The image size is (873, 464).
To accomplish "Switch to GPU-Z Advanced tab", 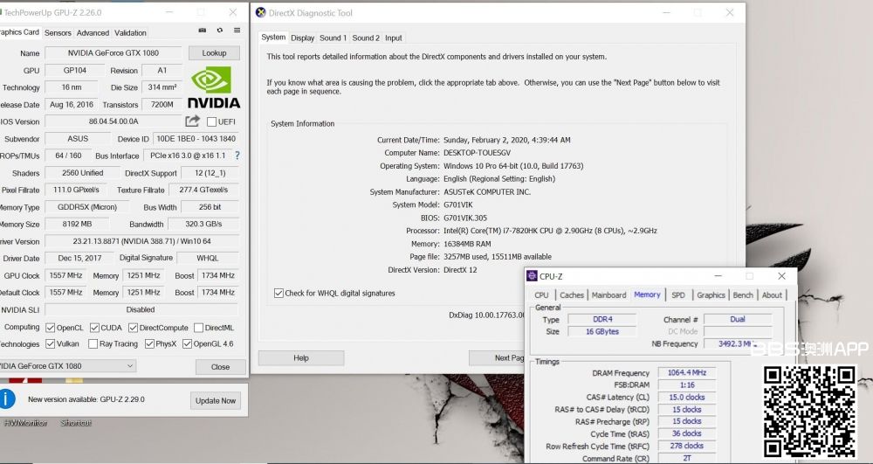I will pyautogui.click(x=93, y=33).
